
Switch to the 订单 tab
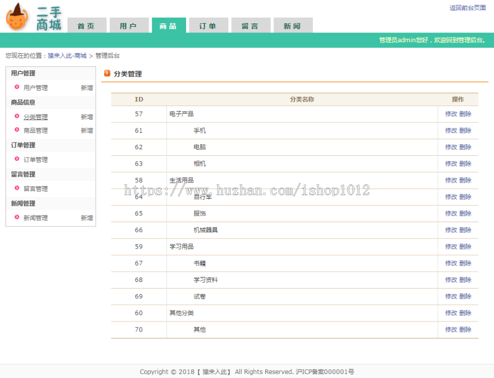point(209,25)
